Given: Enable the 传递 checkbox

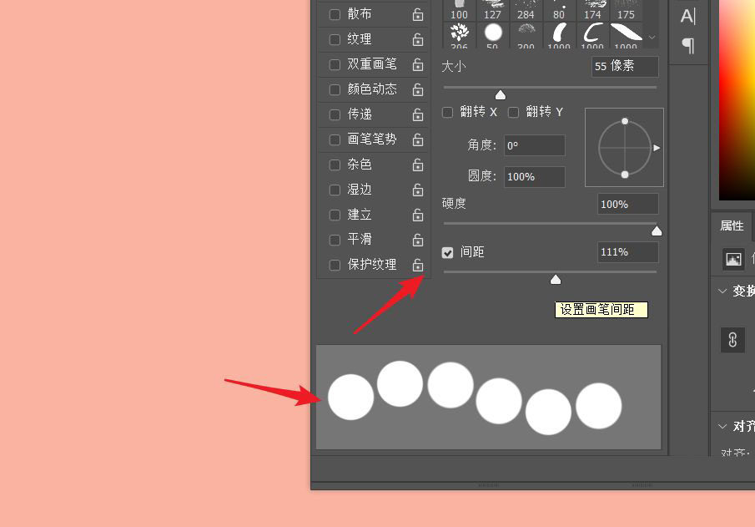Looking at the screenshot, I should [335, 114].
